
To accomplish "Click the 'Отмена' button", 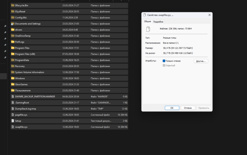I will [x=188, y=108].
